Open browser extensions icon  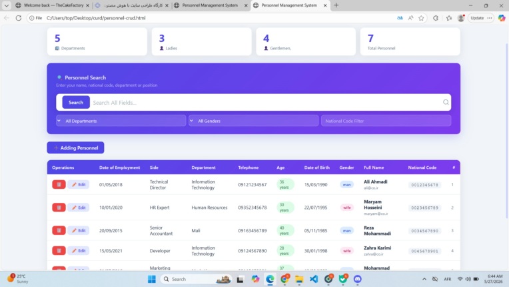436,18
